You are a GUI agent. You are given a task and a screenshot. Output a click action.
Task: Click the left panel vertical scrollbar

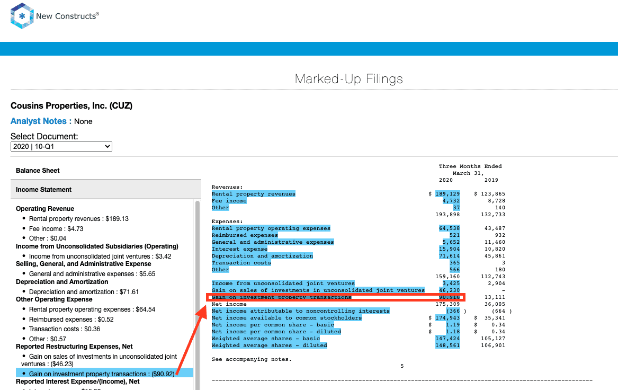point(198,295)
